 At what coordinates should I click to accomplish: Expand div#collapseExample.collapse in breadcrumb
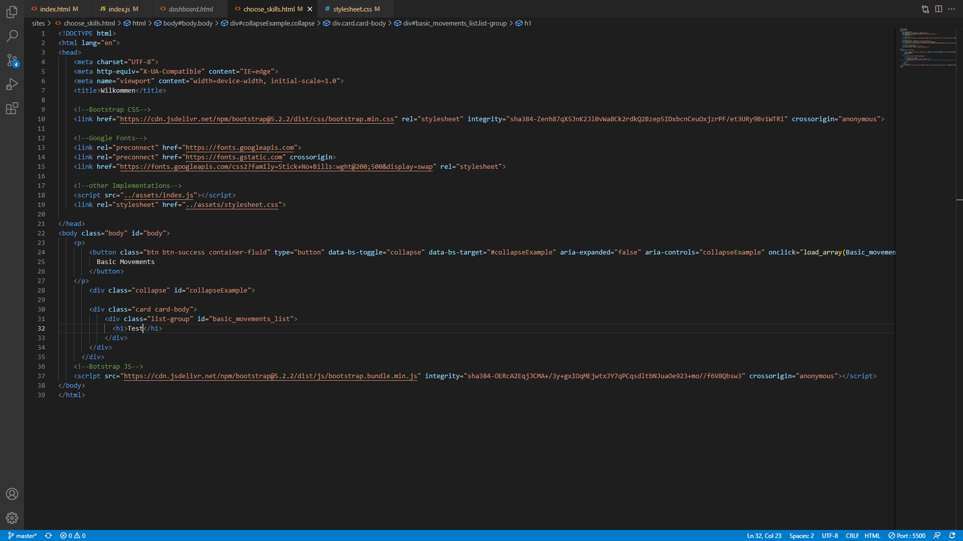pos(271,23)
